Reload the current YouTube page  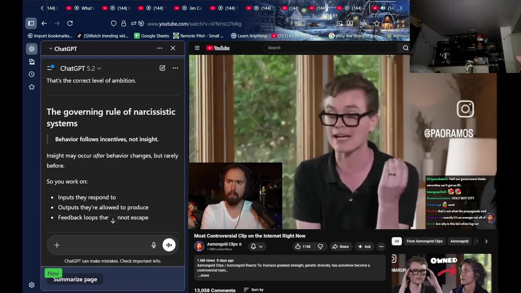(x=70, y=24)
